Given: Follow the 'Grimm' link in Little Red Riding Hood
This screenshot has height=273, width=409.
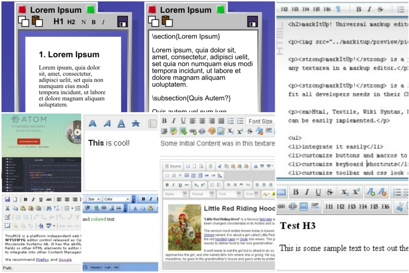Looking at the screenshot, I should click(209, 235).
